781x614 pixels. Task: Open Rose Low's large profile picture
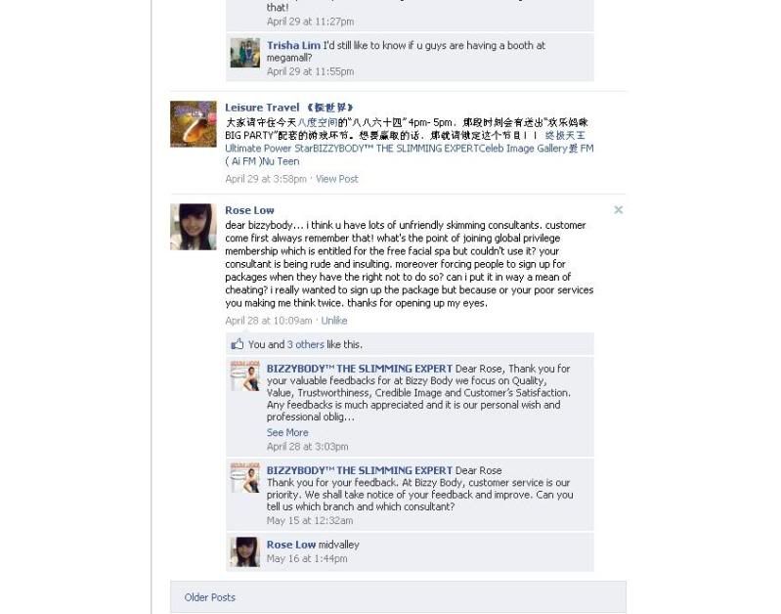(194, 227)
